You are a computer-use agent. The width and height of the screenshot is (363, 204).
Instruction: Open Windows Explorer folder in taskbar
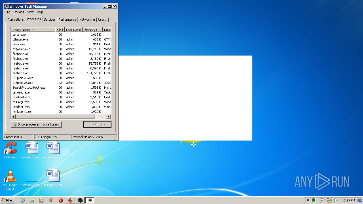point(32,200)
